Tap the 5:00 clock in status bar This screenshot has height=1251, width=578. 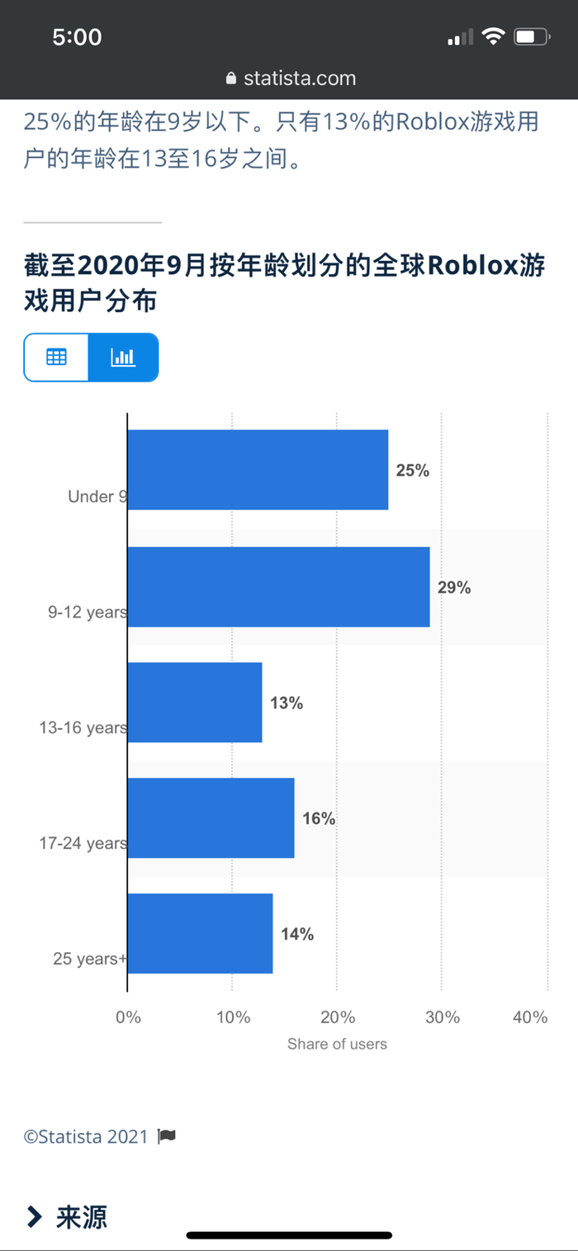coord(77,36)
